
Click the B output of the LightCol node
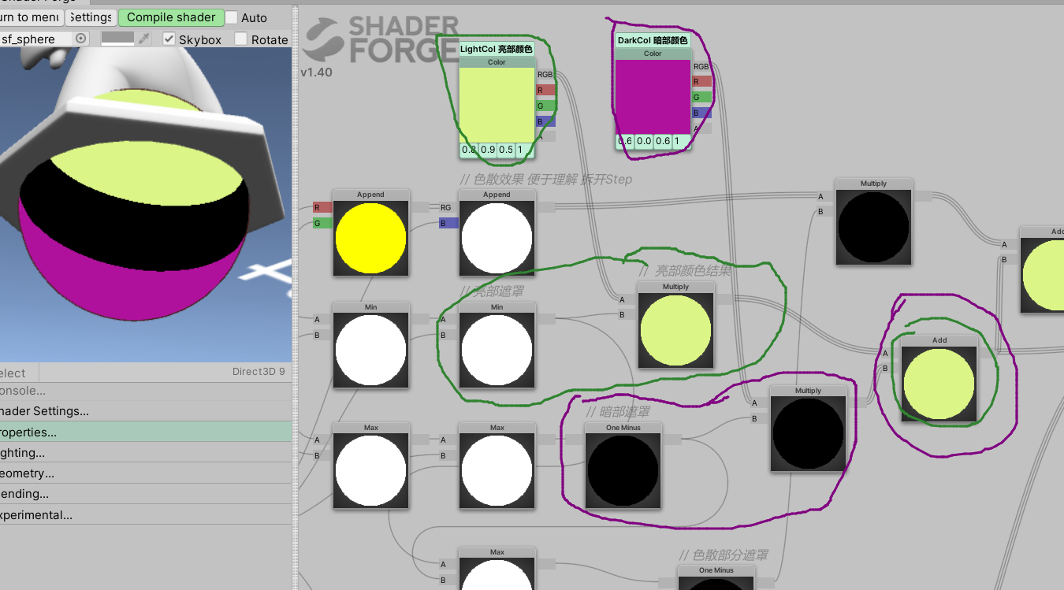pos(545,122)
